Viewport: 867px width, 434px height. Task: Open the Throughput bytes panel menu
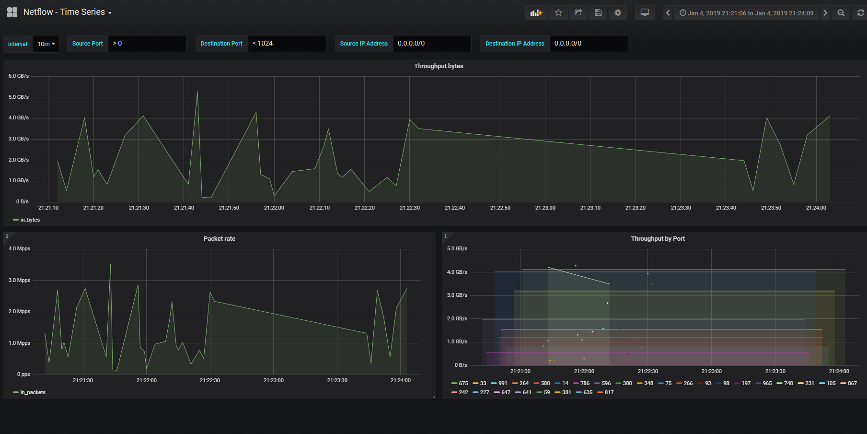438,66
